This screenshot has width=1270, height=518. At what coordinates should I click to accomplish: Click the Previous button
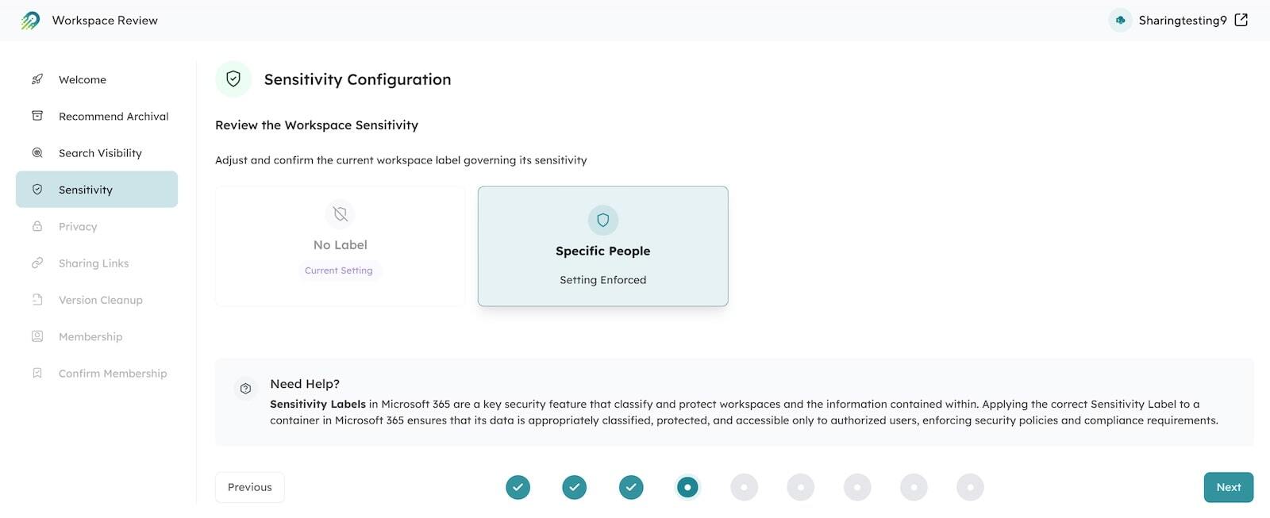pos(250,487)
